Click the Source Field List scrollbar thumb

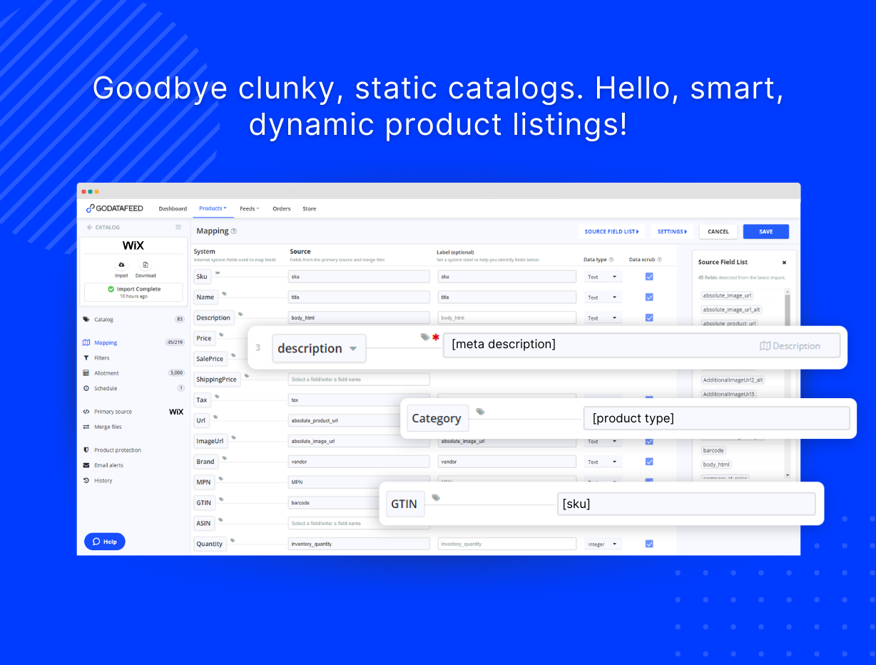coord(788,309)
